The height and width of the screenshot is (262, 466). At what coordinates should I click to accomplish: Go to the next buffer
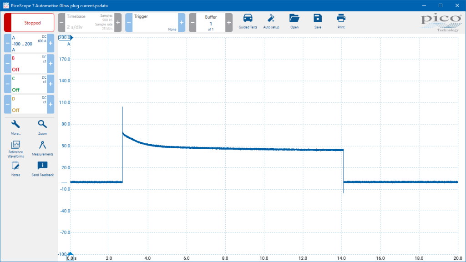point(229,23)
